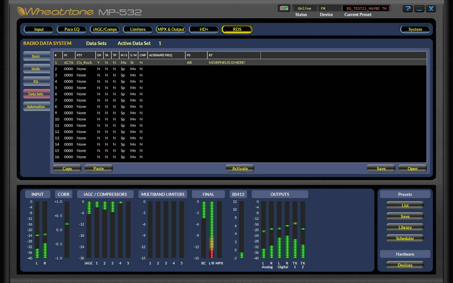The image size is (453, 283).
Task: Minimize the window using the underscore icon
Action: pyautogui.click(x=419, y=9)
